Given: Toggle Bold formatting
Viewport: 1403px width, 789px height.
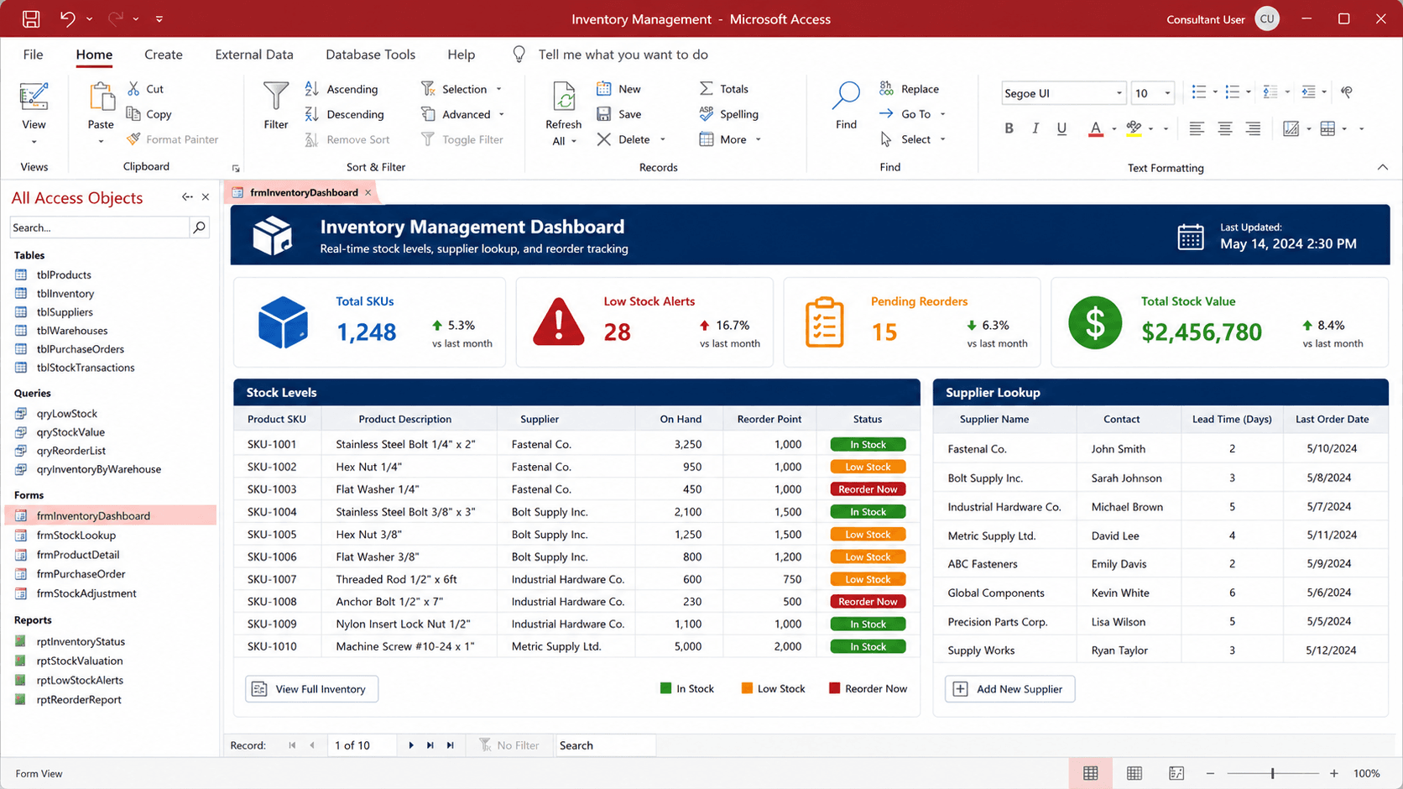Looking at the screenshot, I should (1009, 128).
